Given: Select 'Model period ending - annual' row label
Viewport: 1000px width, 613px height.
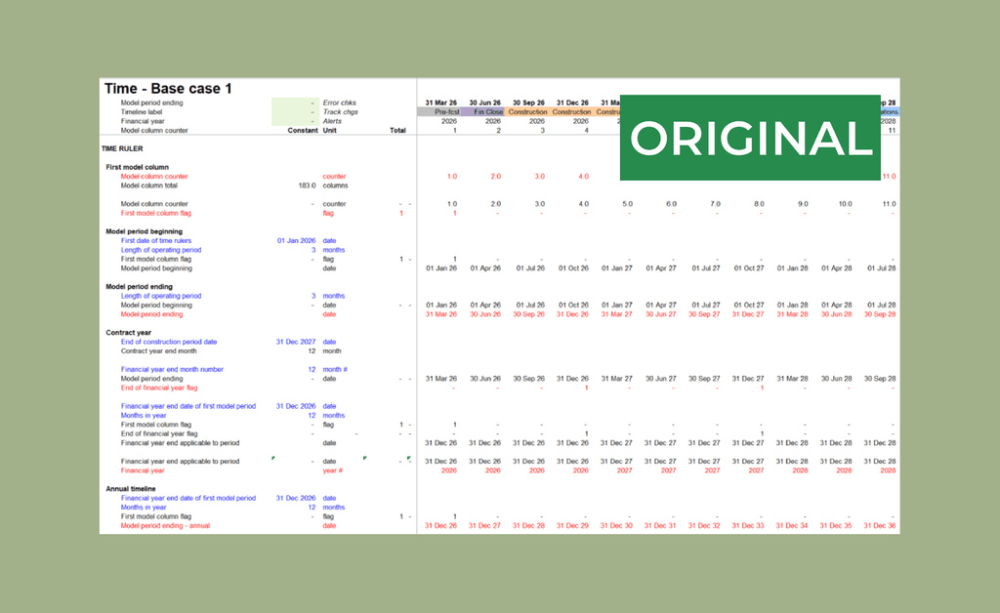Looking at the screenshot, I should (165, 526).
